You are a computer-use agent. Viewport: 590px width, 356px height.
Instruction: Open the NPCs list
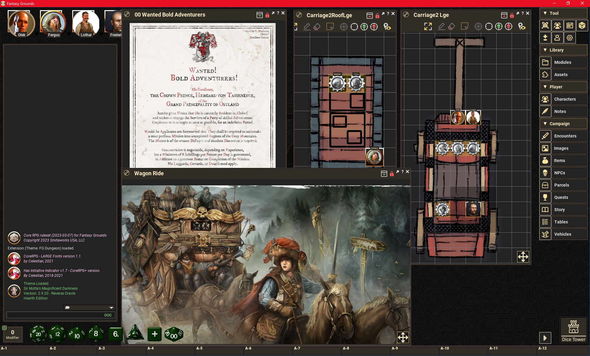coord(563,173)
